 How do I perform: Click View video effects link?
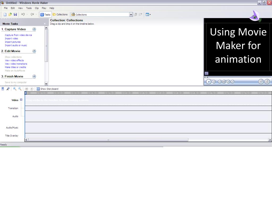click(x=14, y=60)
